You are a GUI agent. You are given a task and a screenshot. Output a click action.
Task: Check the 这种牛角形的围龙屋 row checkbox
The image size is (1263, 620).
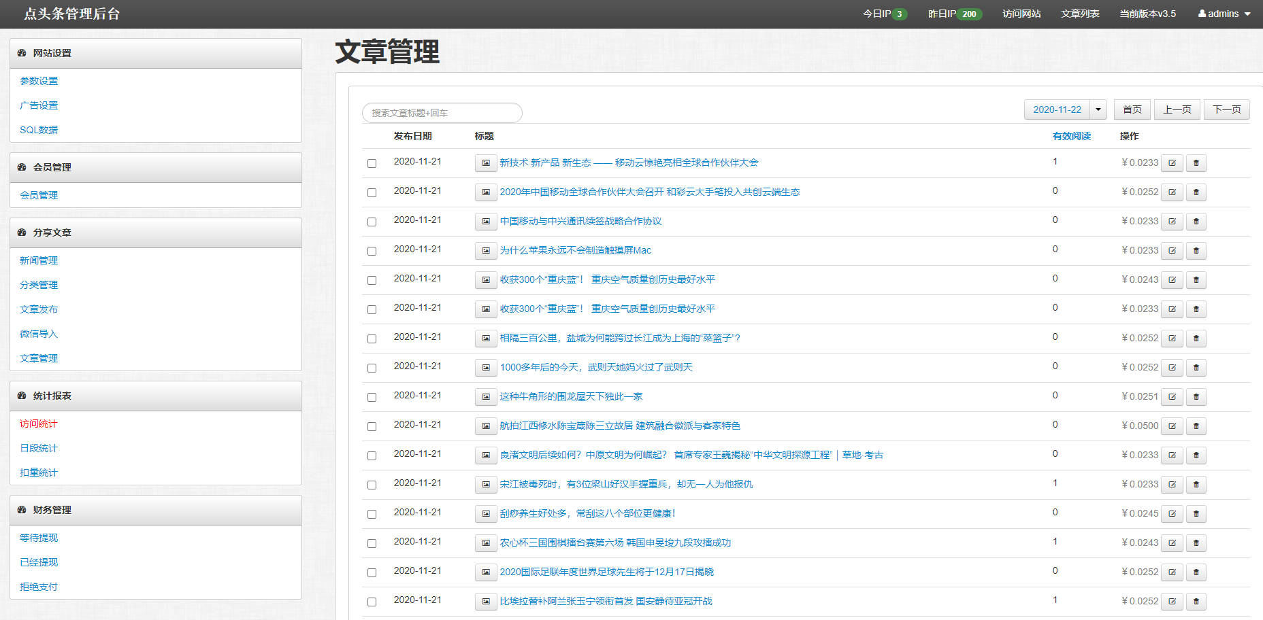click(372, 397)
